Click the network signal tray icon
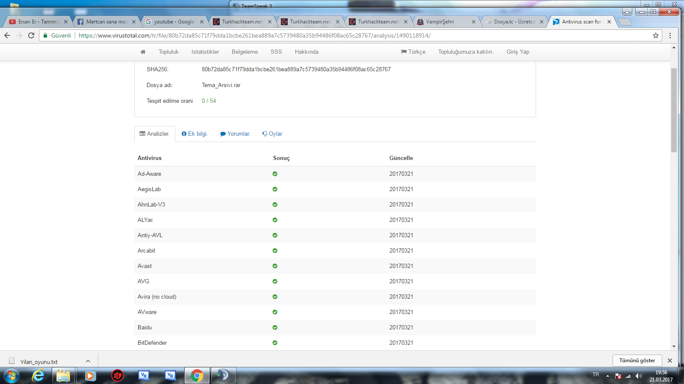Image resolution: width=684 pixels, height=384 pixels. [x=628, y=376]
